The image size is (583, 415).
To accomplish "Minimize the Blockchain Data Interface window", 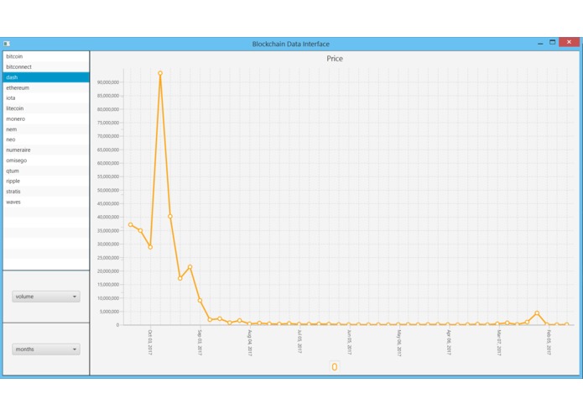I will tap(540, 43).
